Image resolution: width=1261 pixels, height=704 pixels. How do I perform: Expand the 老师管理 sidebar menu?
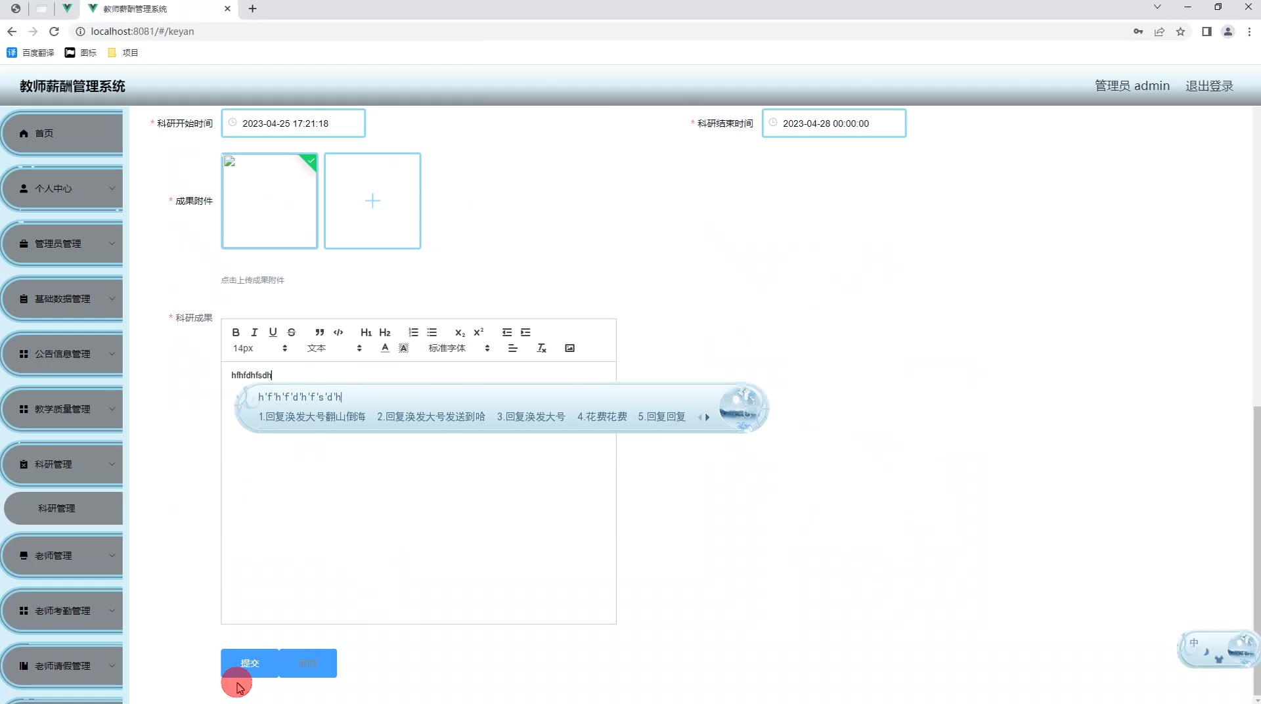point(62,556)
